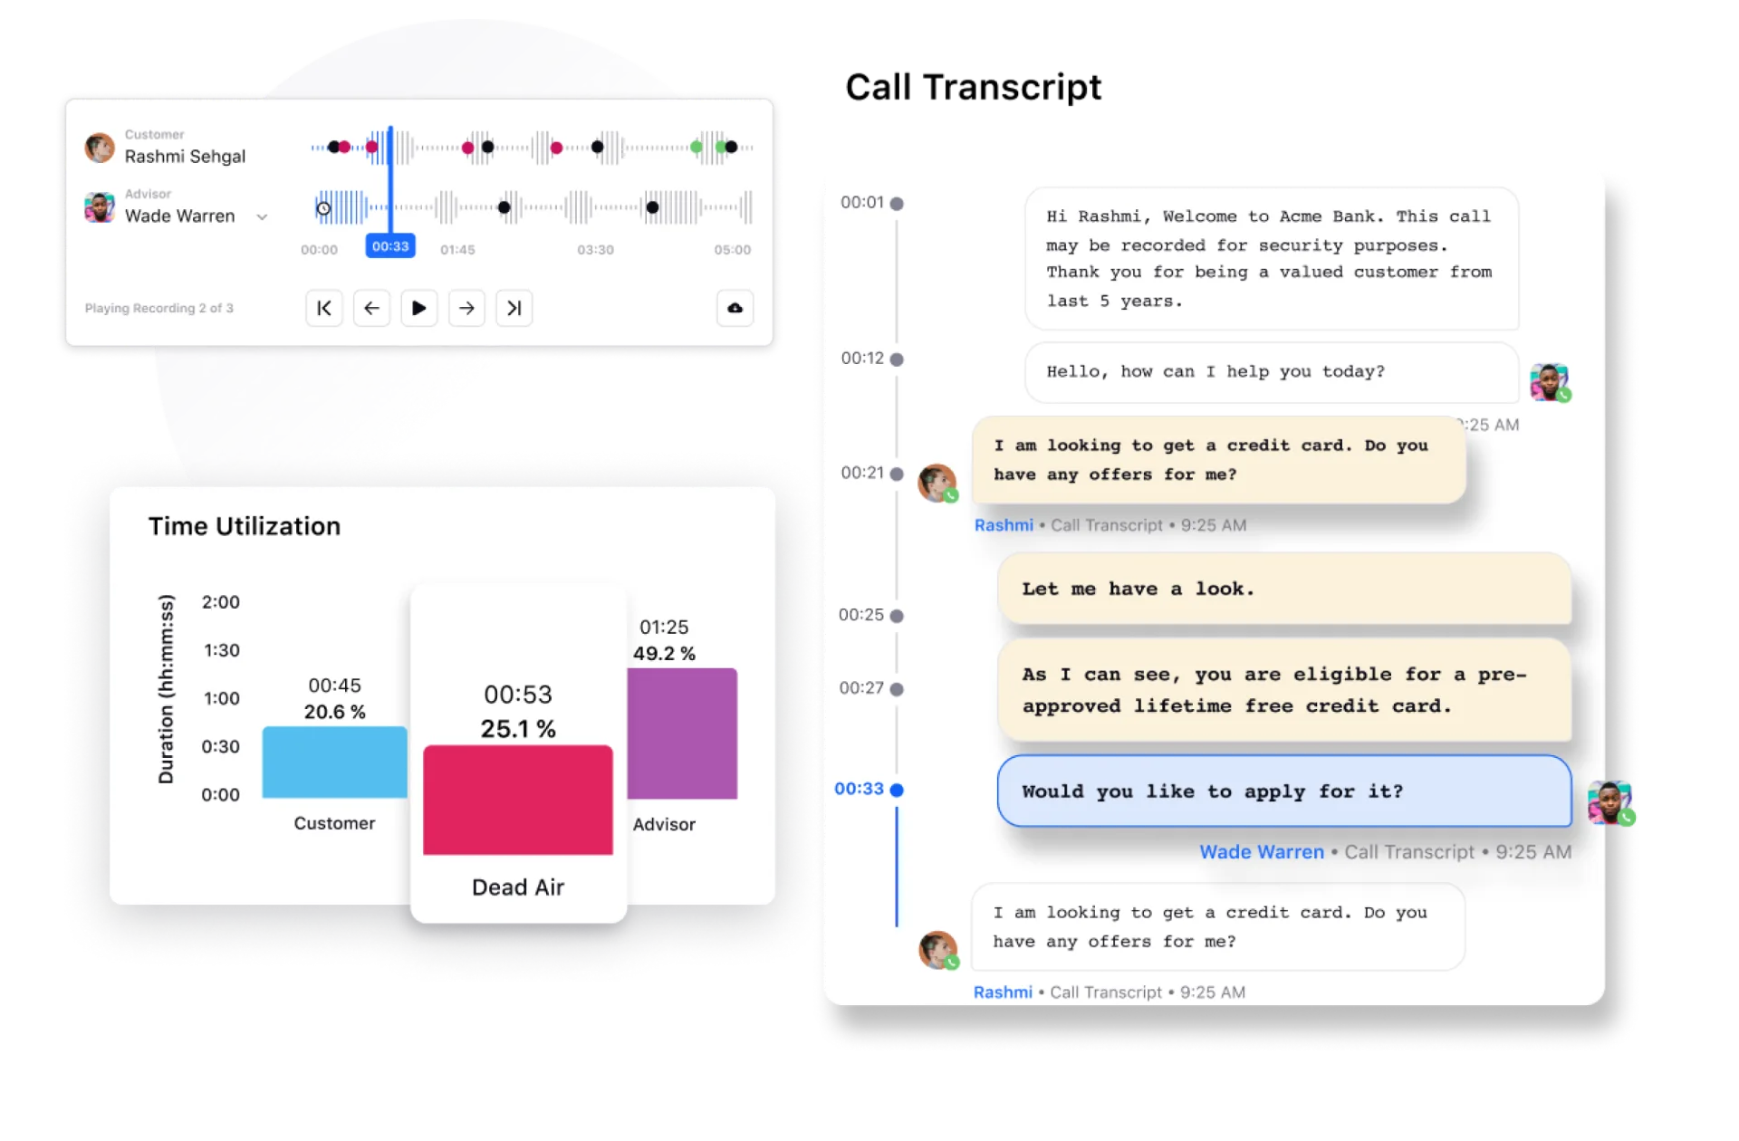The width and height of the screenshot is (1739, 1141).
Task: Click the play button on recording
Action: [420, 308]
